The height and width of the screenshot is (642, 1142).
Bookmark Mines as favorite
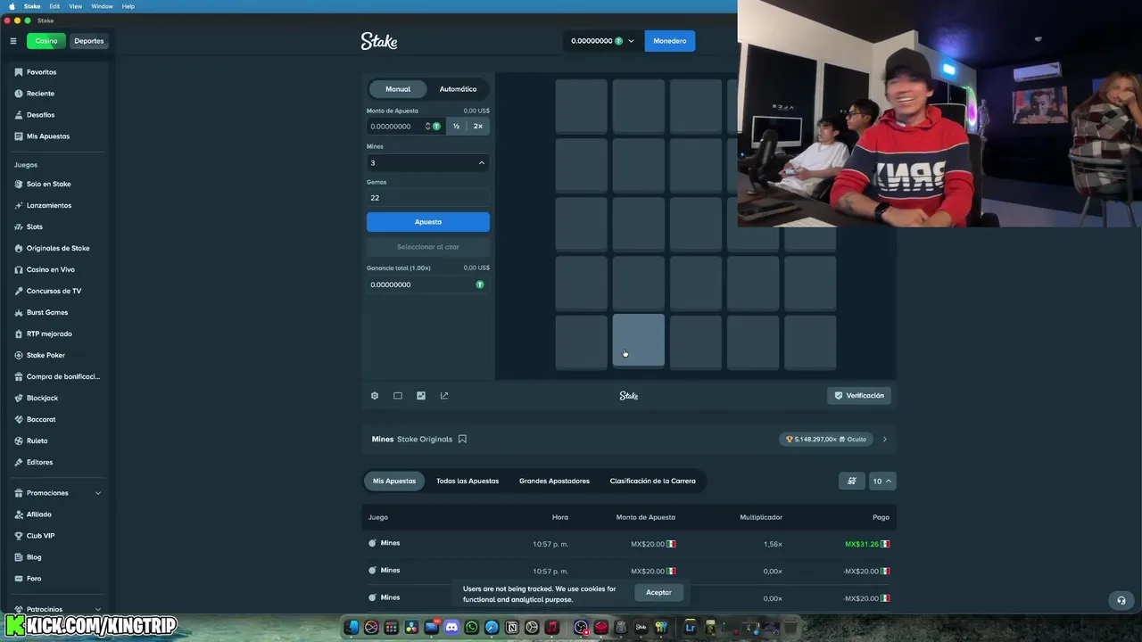pyautogui.click(x=462, y=439)
